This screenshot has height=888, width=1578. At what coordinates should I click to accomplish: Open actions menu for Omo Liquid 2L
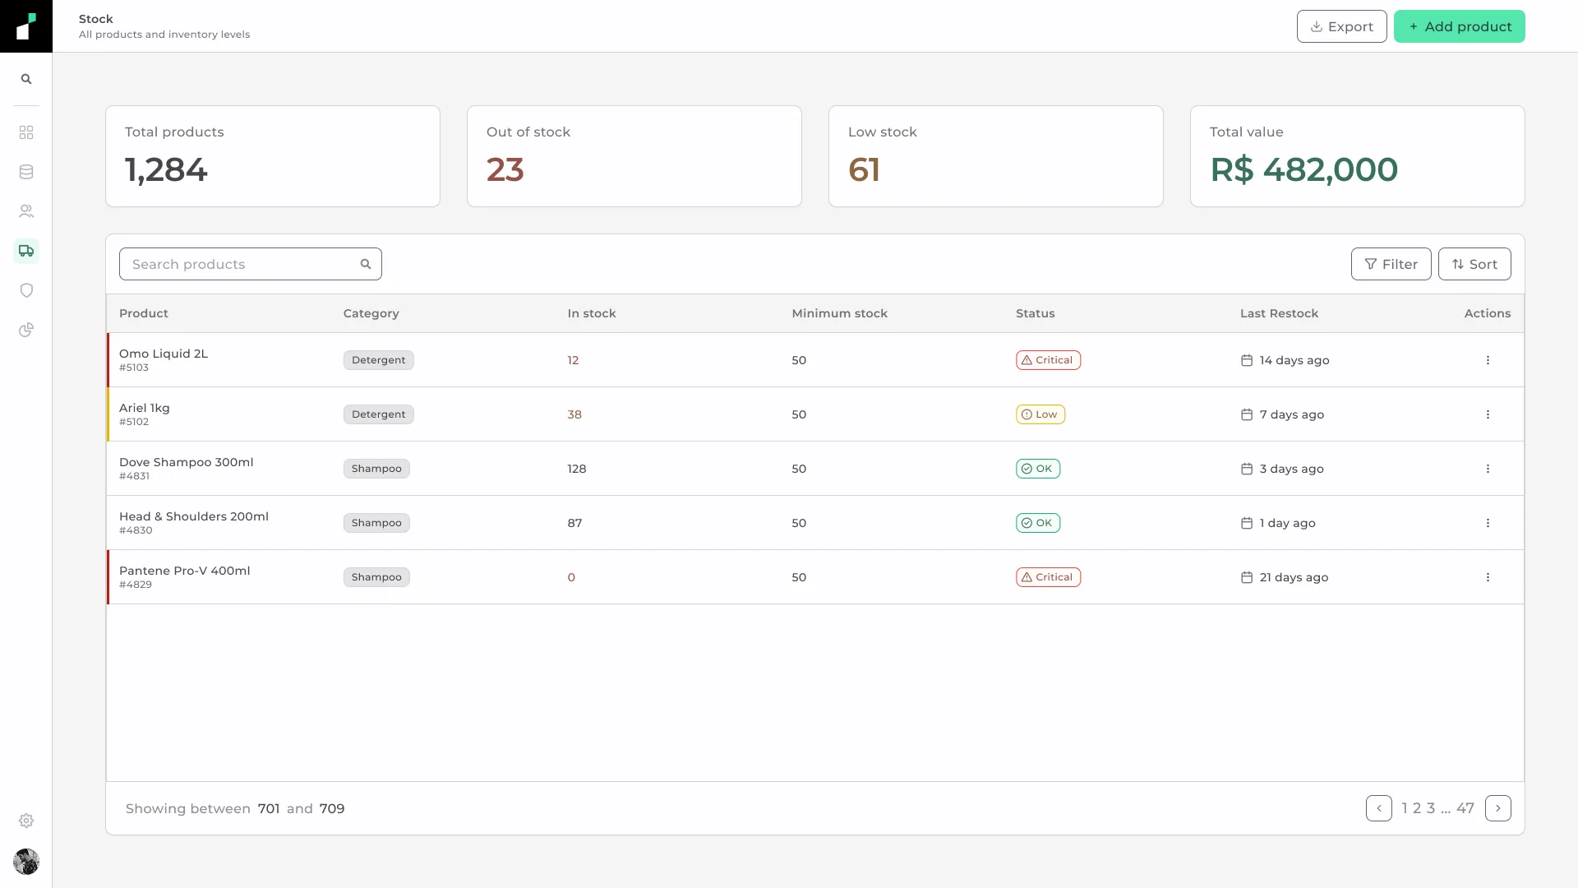1488,360
